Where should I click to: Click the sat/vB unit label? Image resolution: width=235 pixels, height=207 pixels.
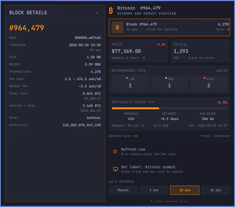222,71
